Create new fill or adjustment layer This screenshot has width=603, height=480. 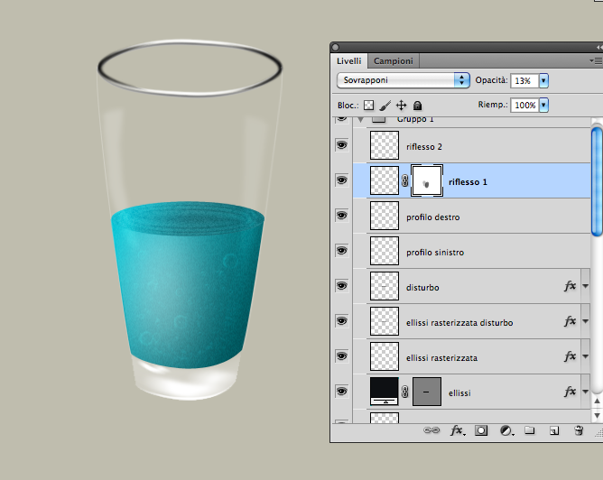pos(506,430)
